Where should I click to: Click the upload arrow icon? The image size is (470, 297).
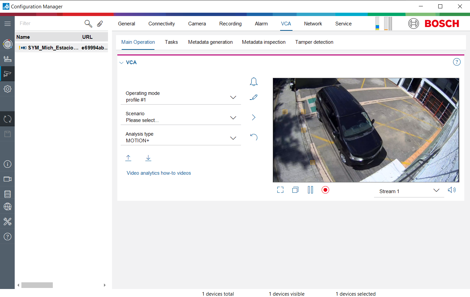pos(128,158)
